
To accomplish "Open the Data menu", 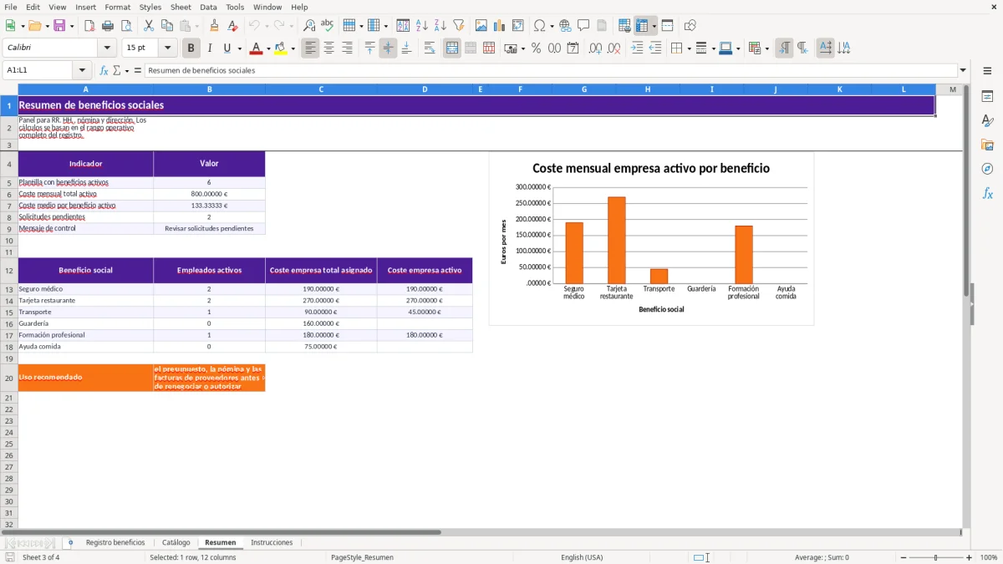I will pos(208,7).
